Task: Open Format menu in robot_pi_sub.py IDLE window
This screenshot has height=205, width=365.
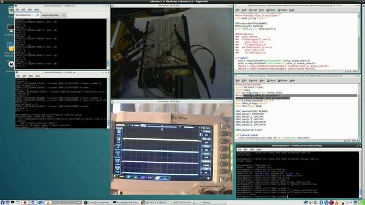Action: click(253, 80)
